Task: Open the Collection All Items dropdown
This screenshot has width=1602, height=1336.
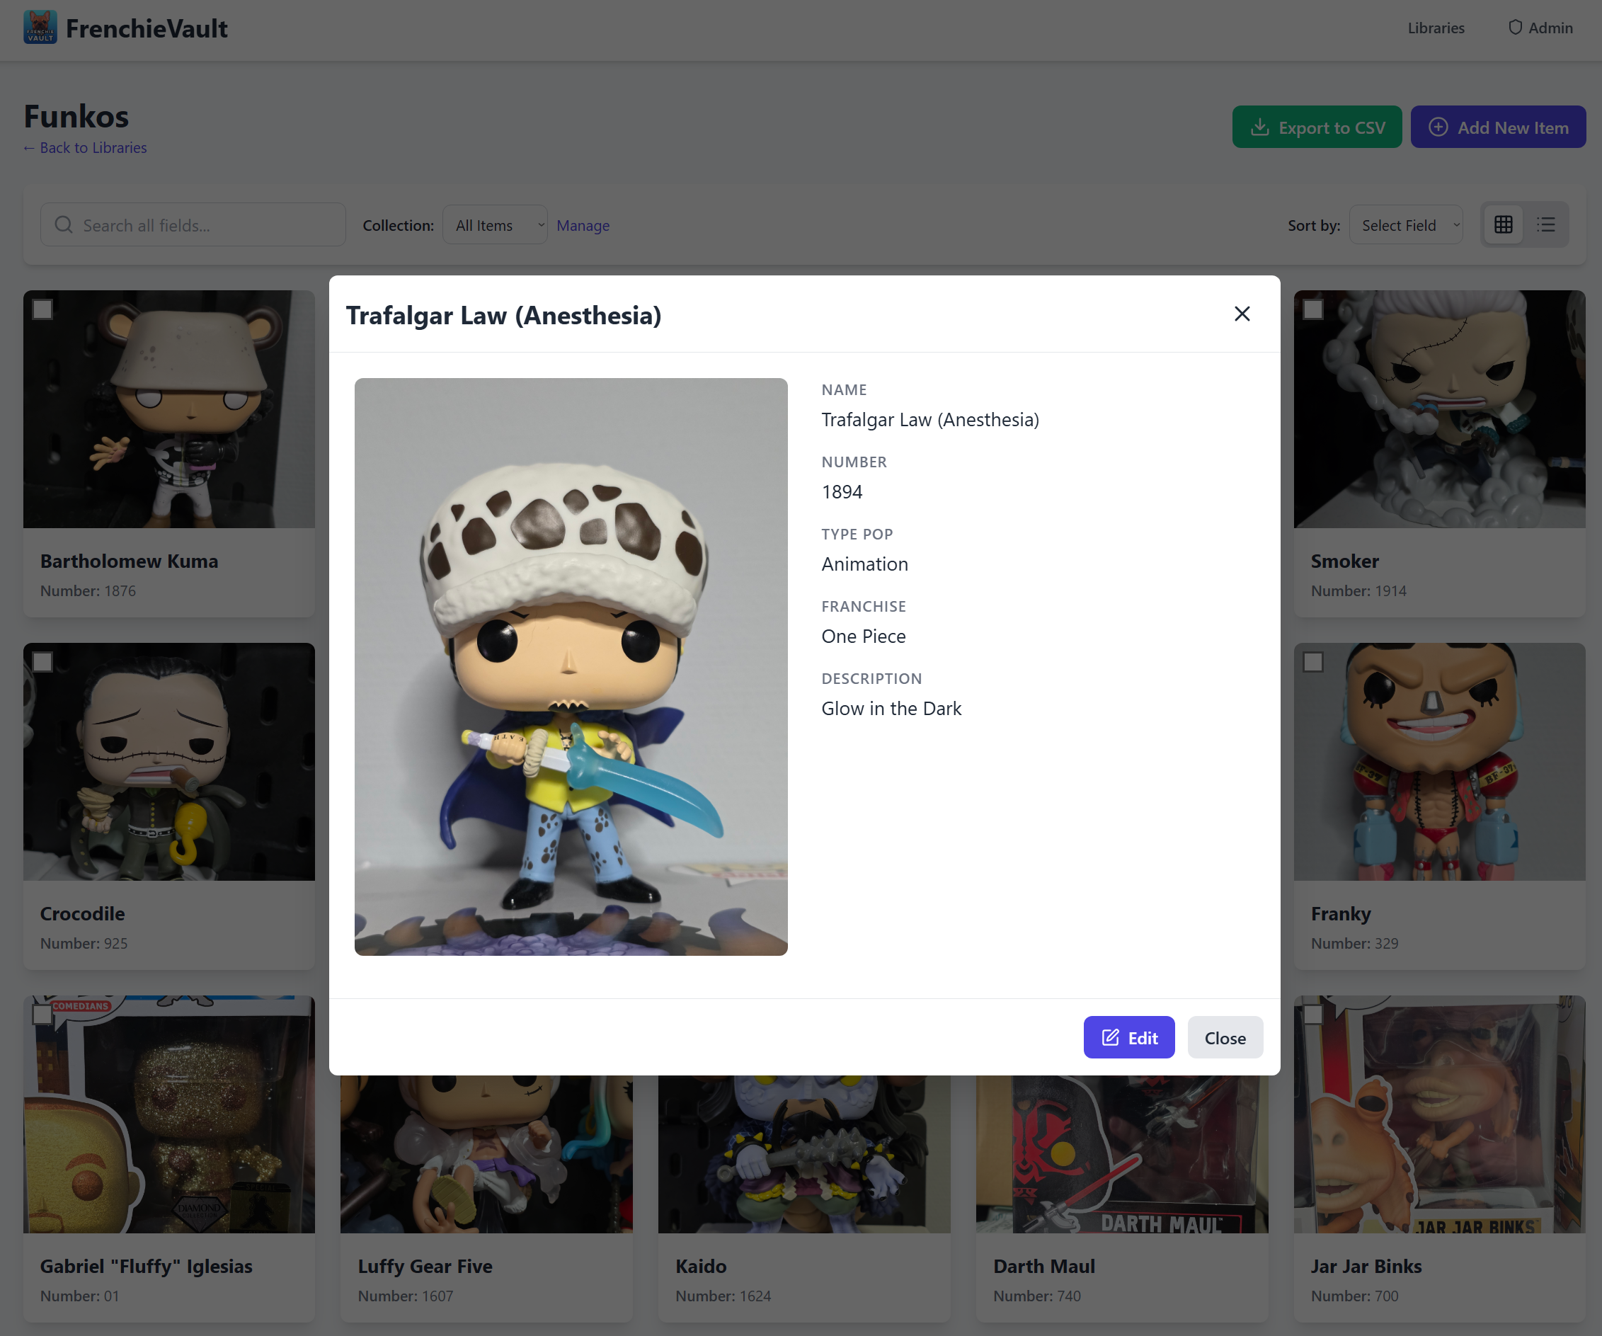Action: pyautogui.click(x=495, y=225)
